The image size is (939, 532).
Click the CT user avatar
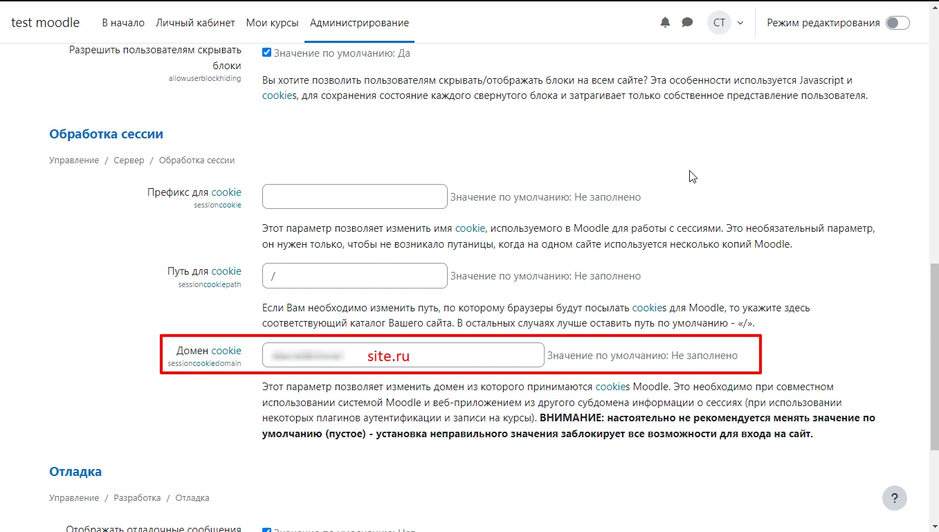click(718, 22)
